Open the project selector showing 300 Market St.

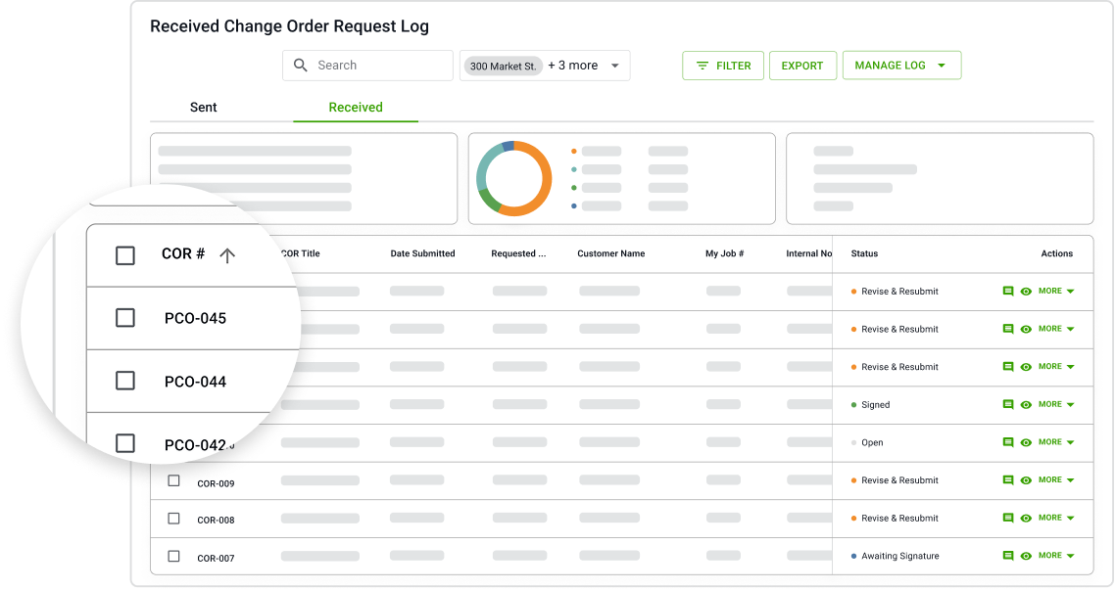click(x=545, y=66)
